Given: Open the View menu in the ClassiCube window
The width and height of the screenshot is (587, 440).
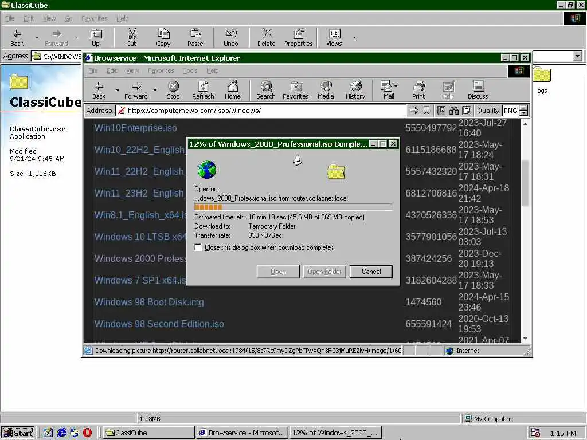Looking at the screenshot, I should point(49,18).
